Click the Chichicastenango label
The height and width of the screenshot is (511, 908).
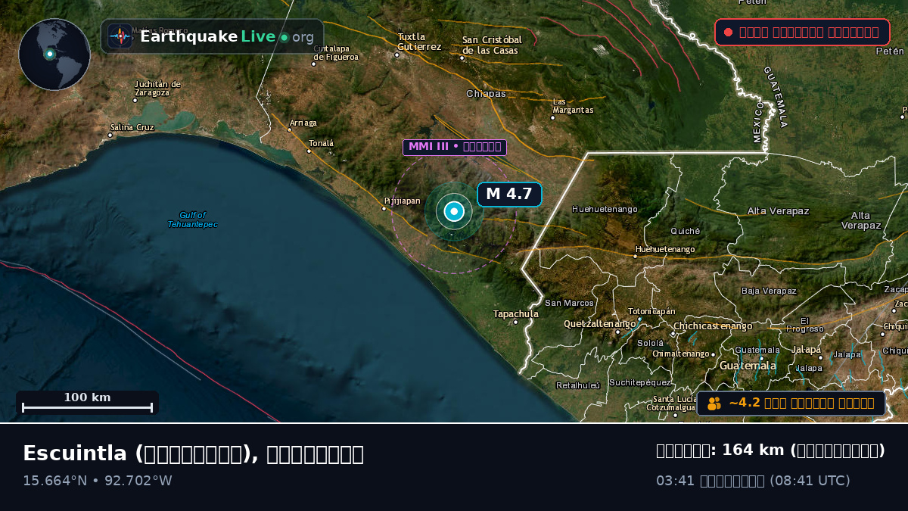pyautogui.click(x=714, y=326)
